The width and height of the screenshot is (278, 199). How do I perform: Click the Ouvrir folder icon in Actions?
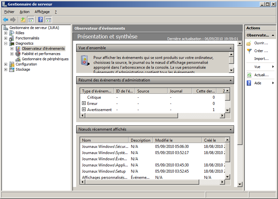249,43
